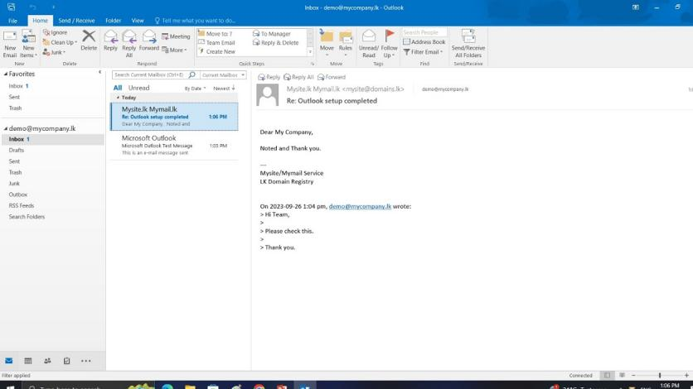The image size is (693, 389).
Task: Toggle Unread/Read status
Action: (369, 44)
